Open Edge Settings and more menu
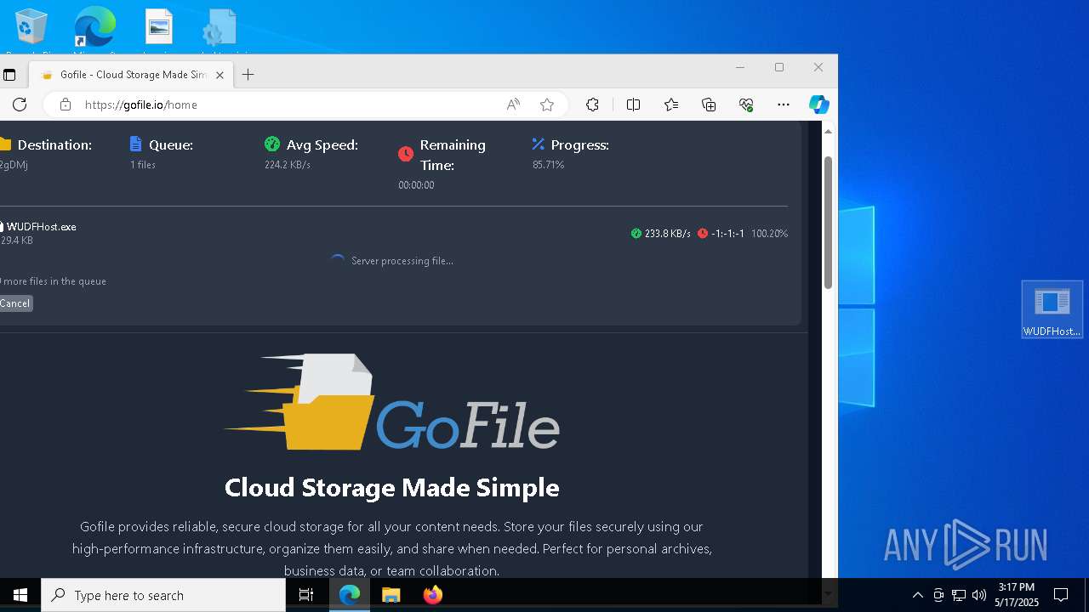The image size is (1089, 612). pyautogui.click(x=784, y=105)
